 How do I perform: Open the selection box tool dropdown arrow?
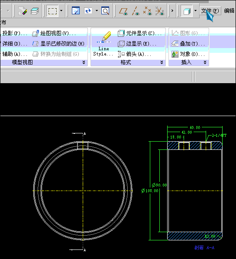point(61,11)
